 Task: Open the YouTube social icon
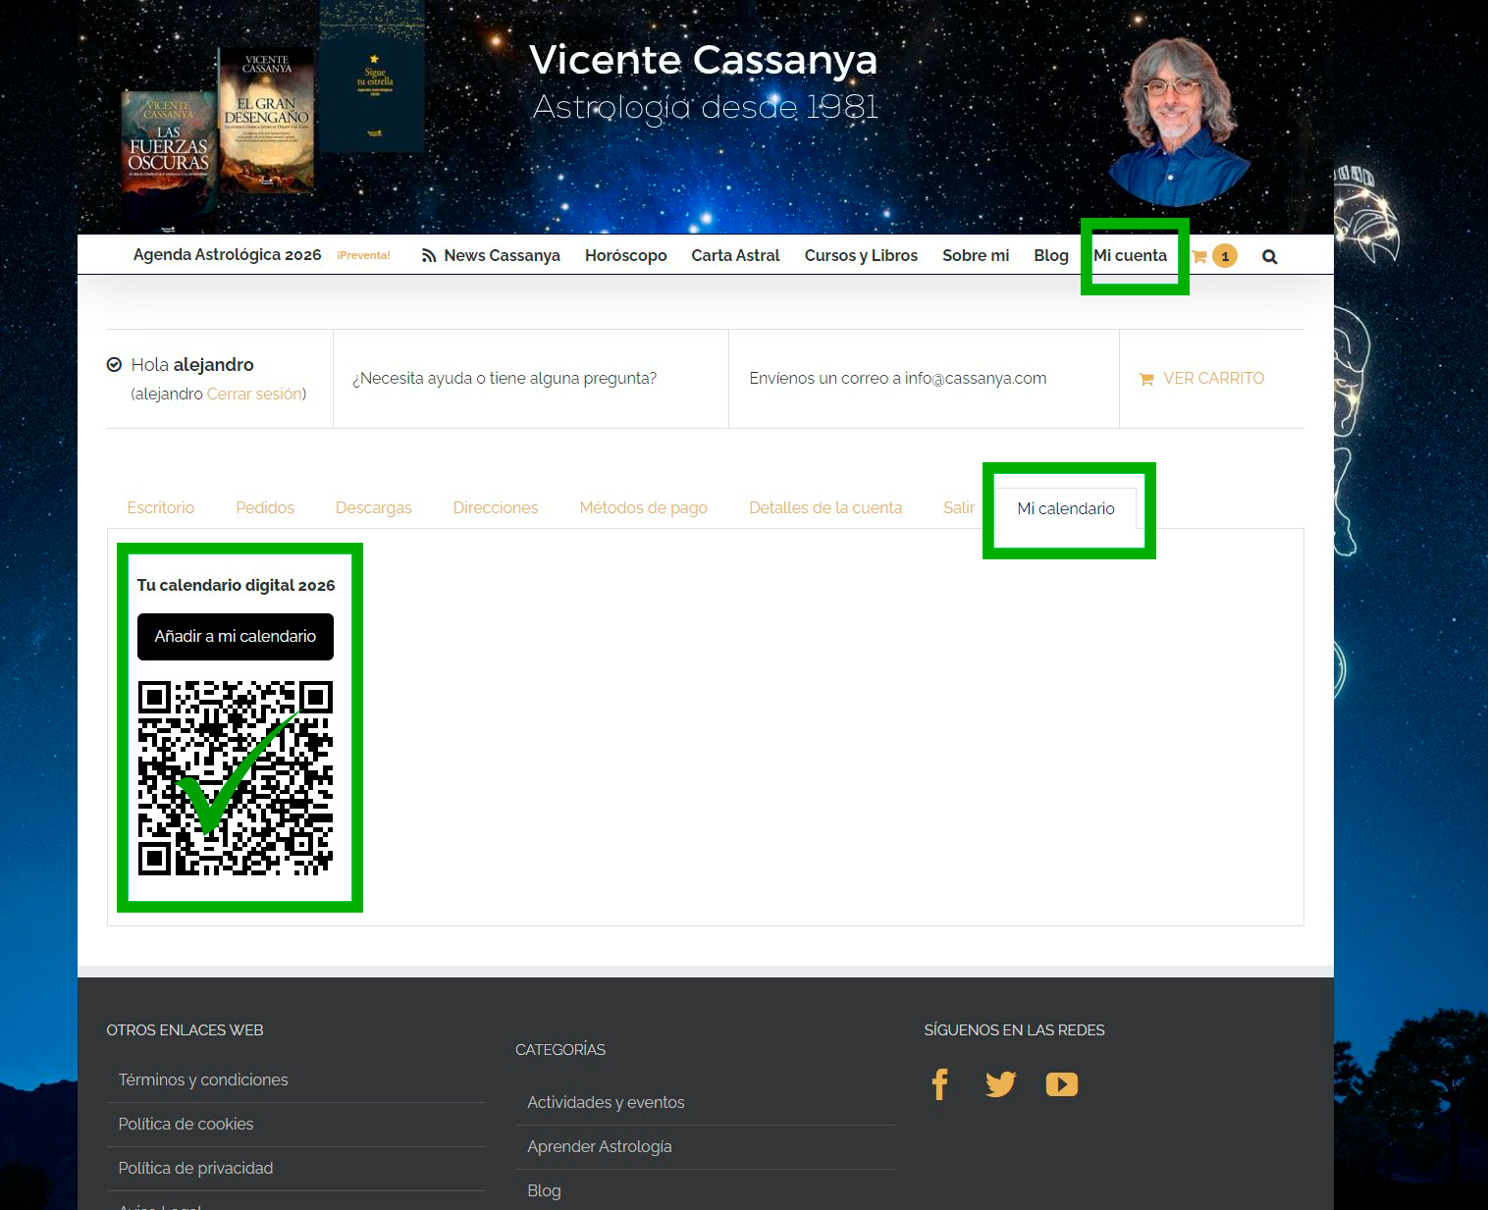(1061, 1084)
